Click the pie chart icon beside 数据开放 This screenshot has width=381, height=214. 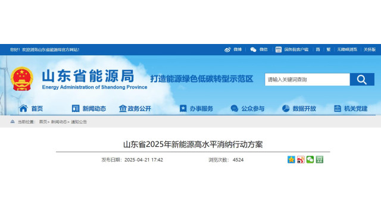point(286,108)
